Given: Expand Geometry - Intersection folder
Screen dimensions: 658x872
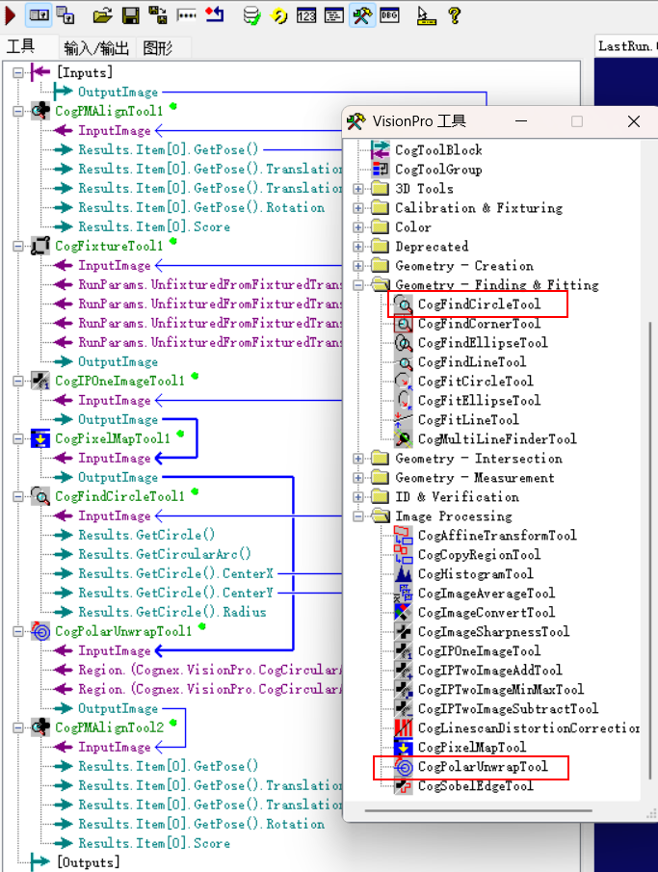Looking at the screenshot, I should 358,459.
